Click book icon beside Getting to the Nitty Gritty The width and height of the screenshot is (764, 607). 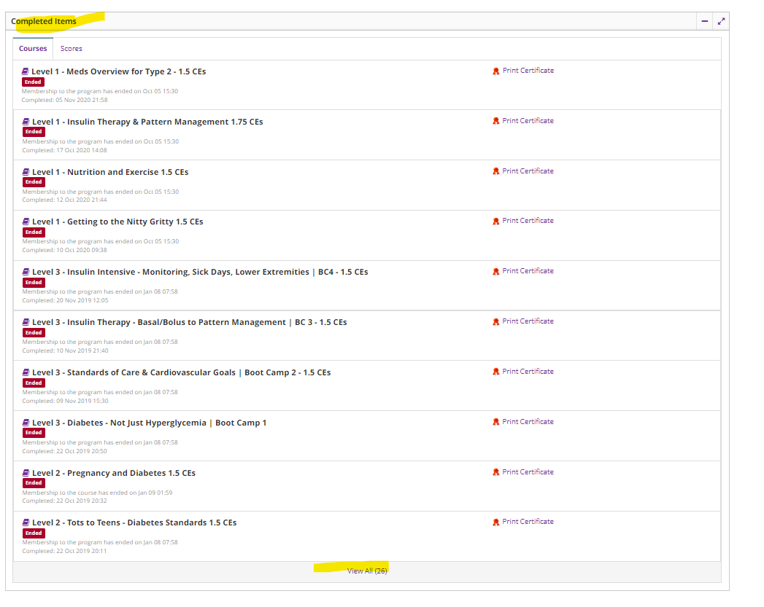26,222
